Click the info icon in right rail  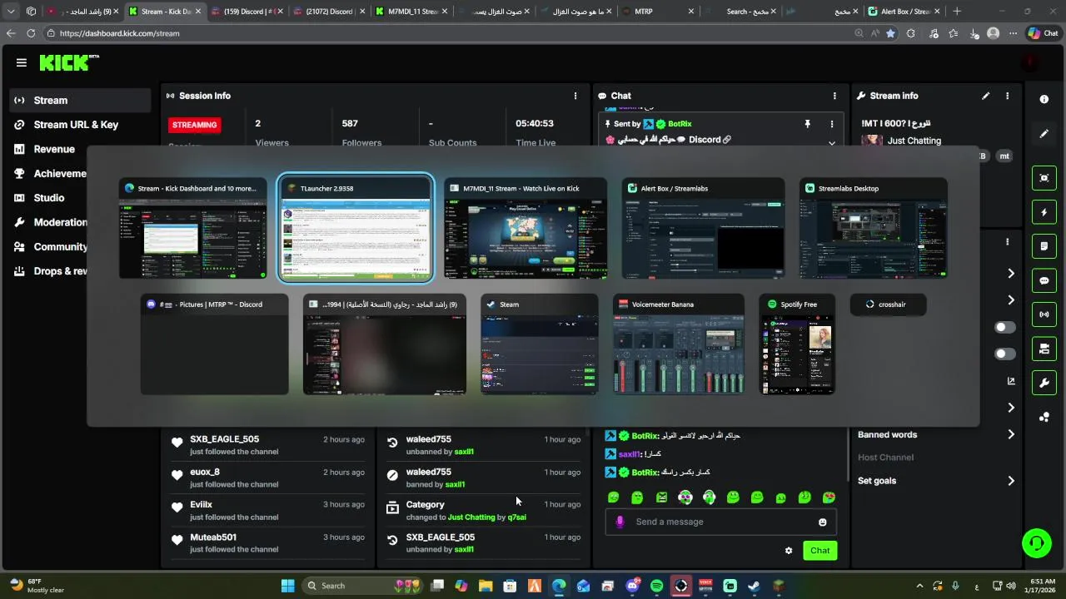(x=1044, y=99)
